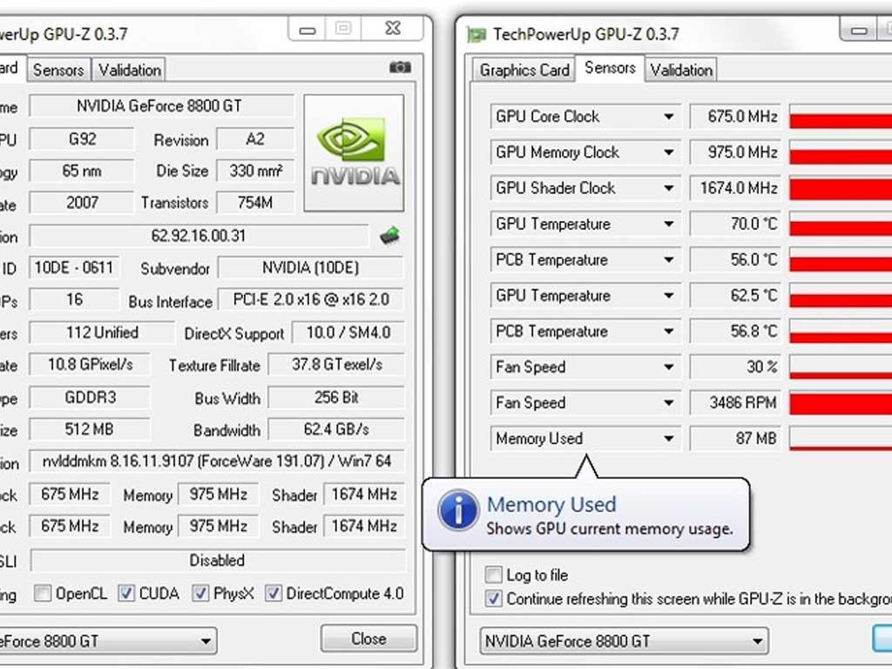The image size is (892, 669).
Task: Click the camera screenshot icon
Action: tap(400, 67)
